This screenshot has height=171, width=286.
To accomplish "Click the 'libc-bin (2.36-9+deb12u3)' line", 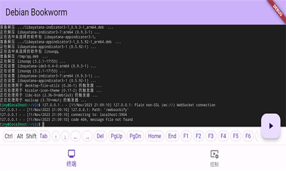I will (49, 95).
